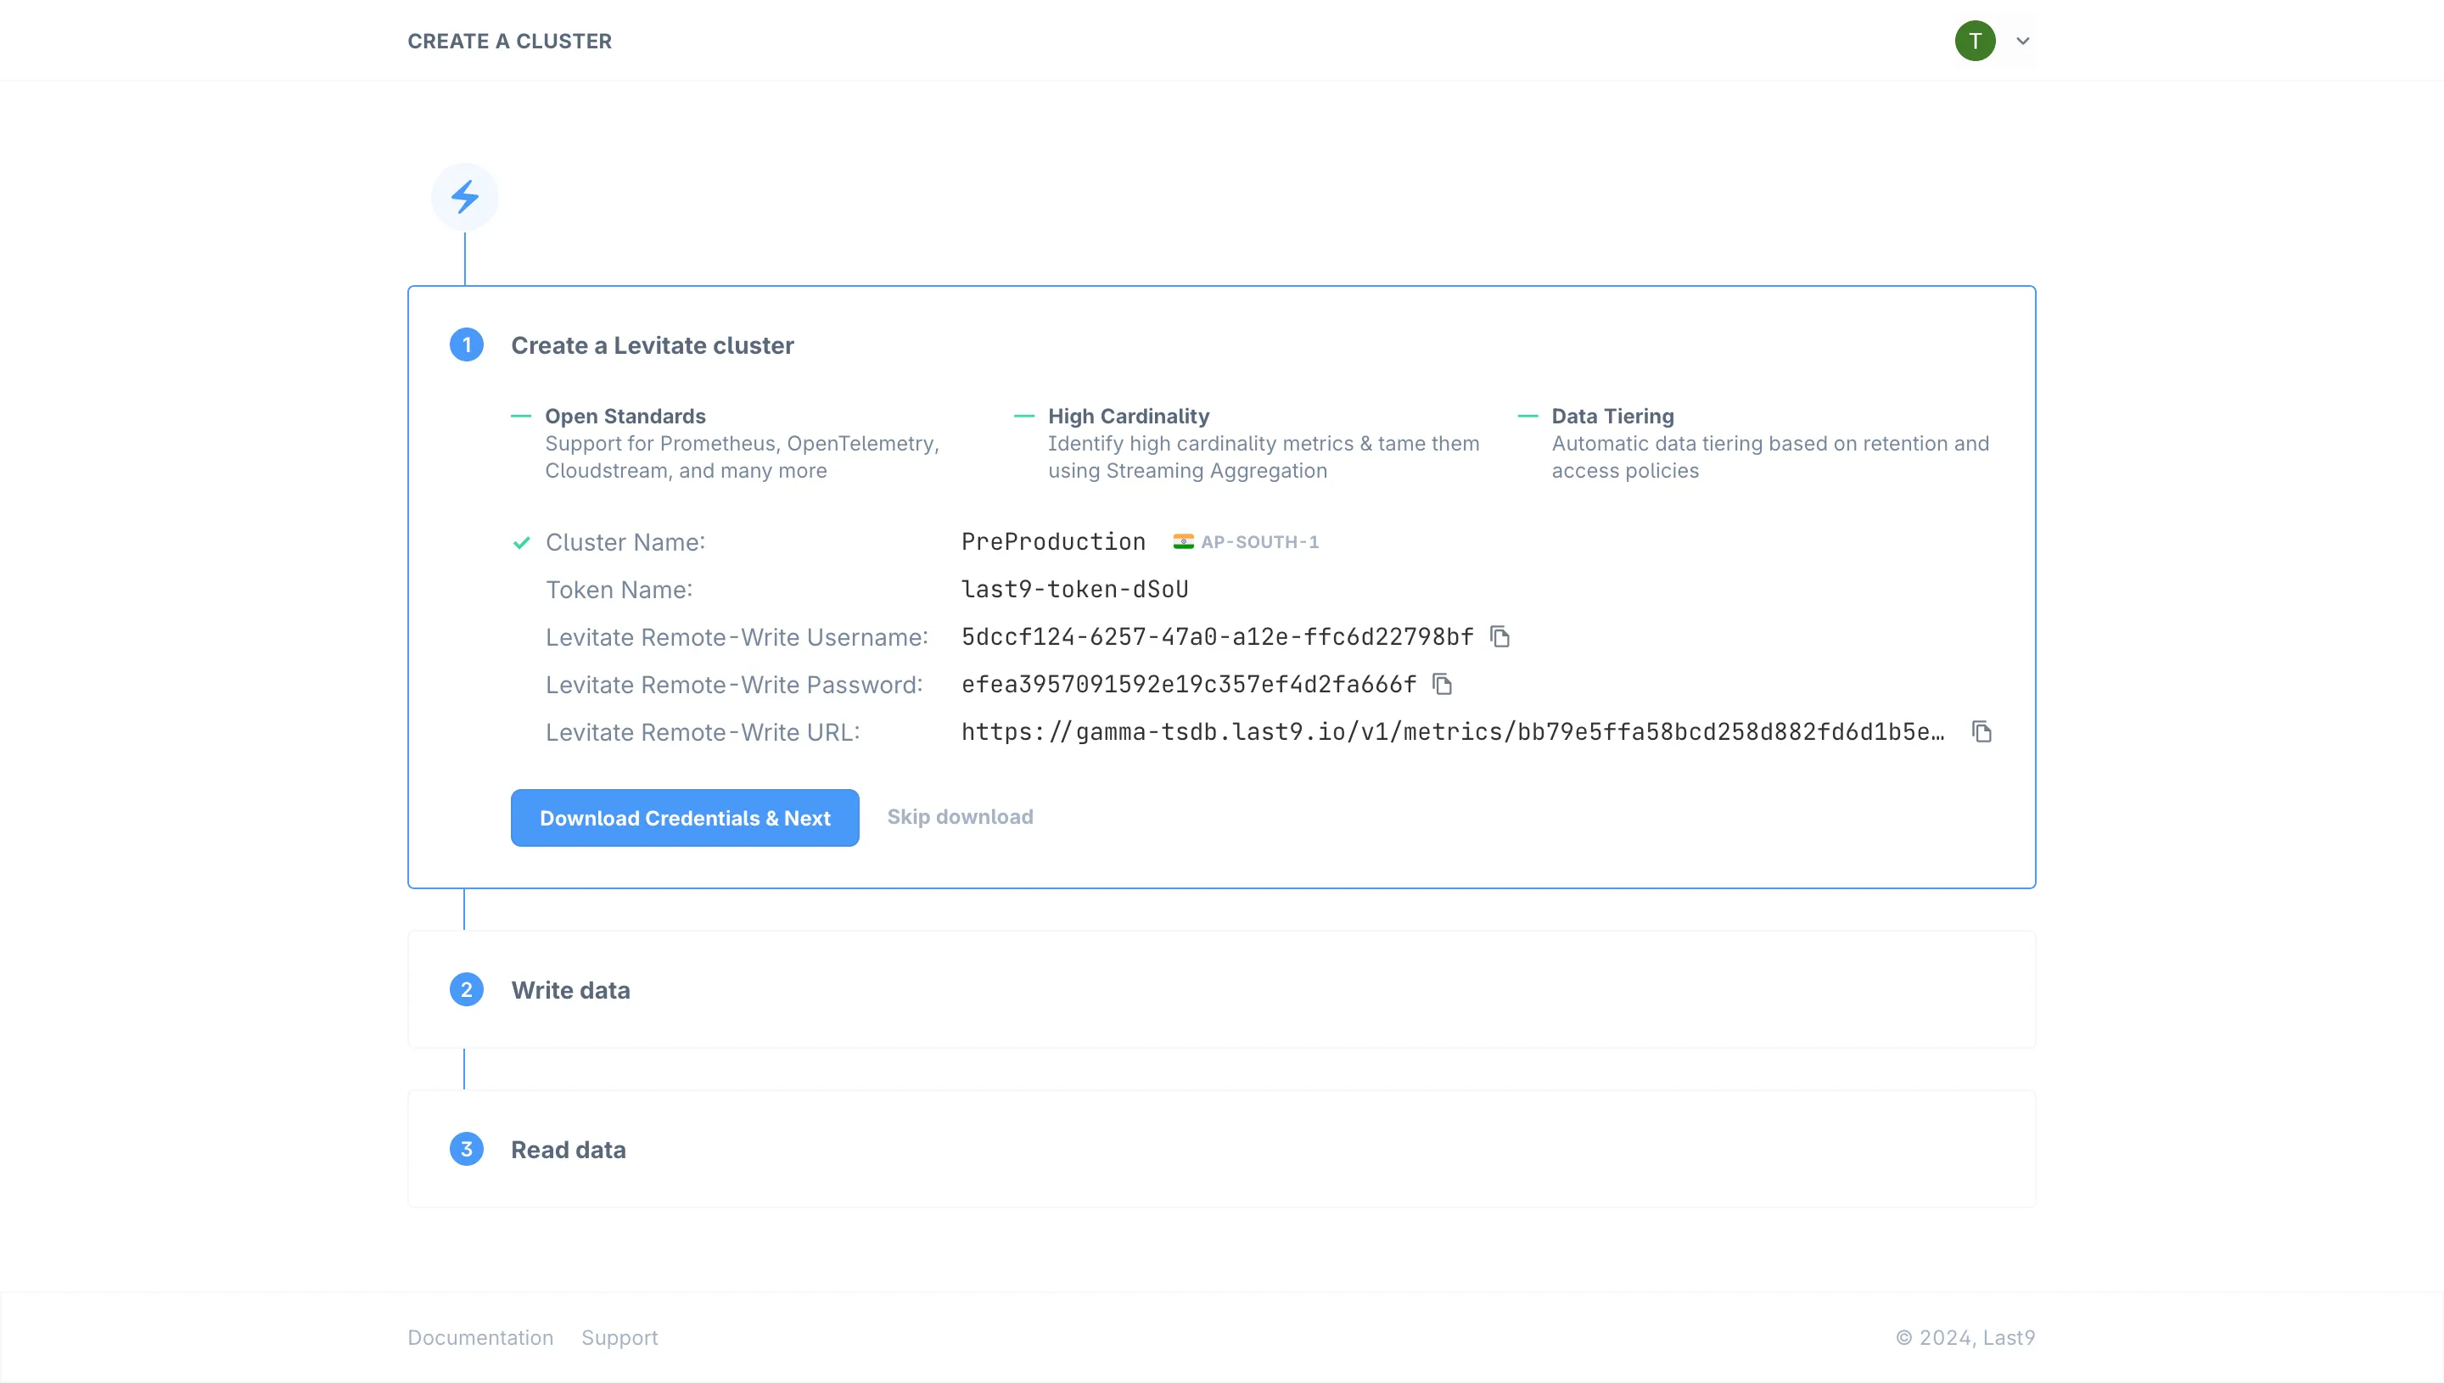The height and width of the screenshot is (1383, 2444).
Task: Click step 2 number badge
Action: tap(467, 990)
